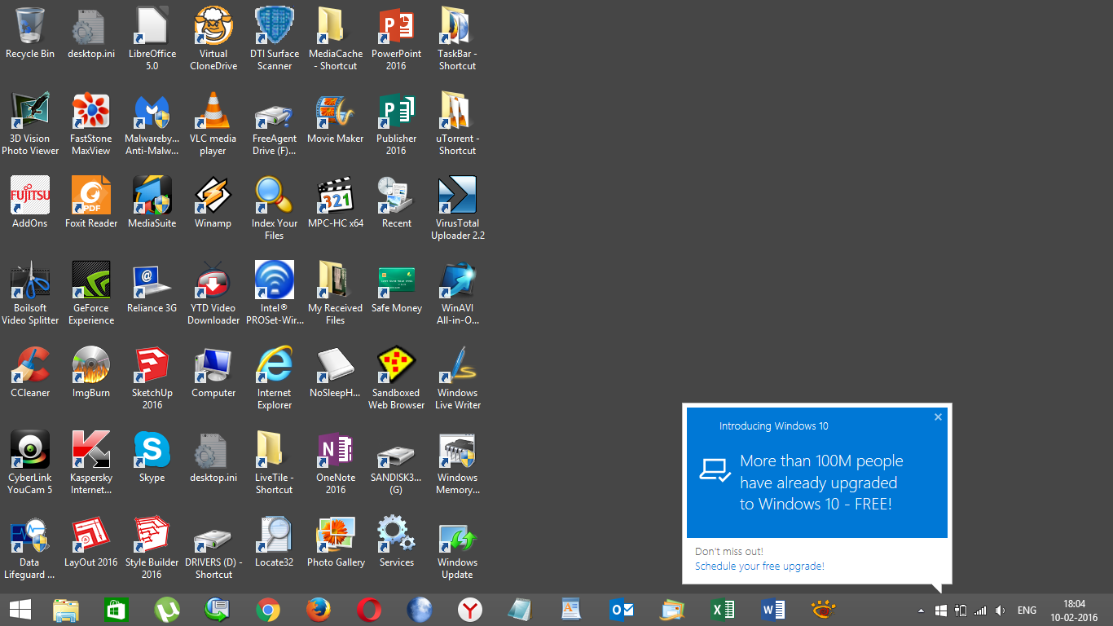Select the ImgBurn desktop shortcut
The height and width of the screenshot is (626, 1113).
(91, 365)
